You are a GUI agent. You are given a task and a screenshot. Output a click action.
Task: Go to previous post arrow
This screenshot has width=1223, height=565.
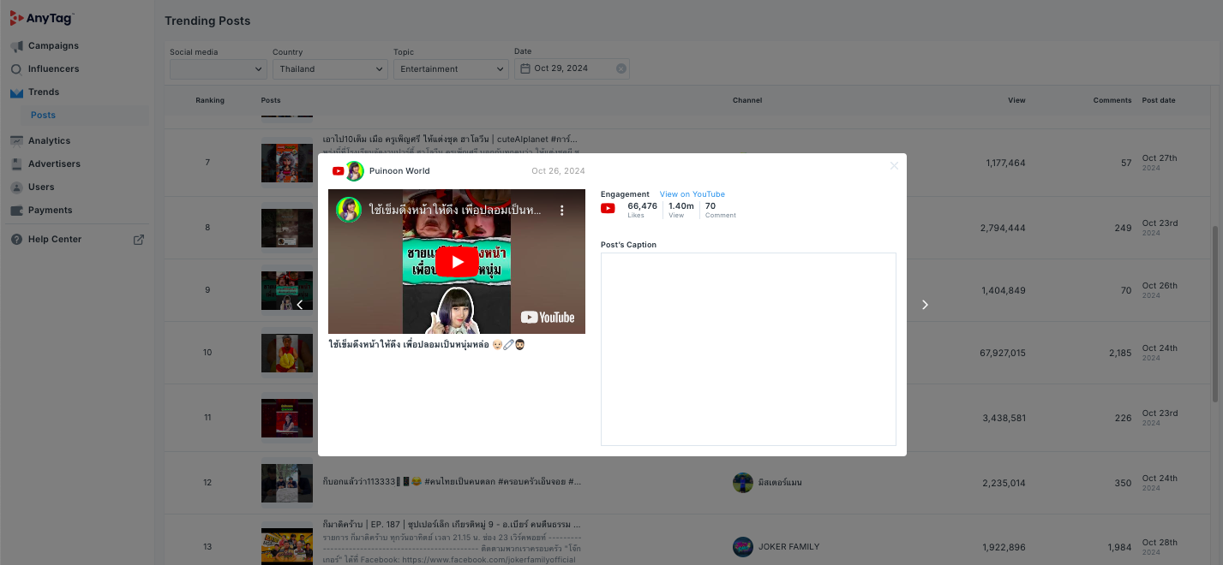(300, 305)
